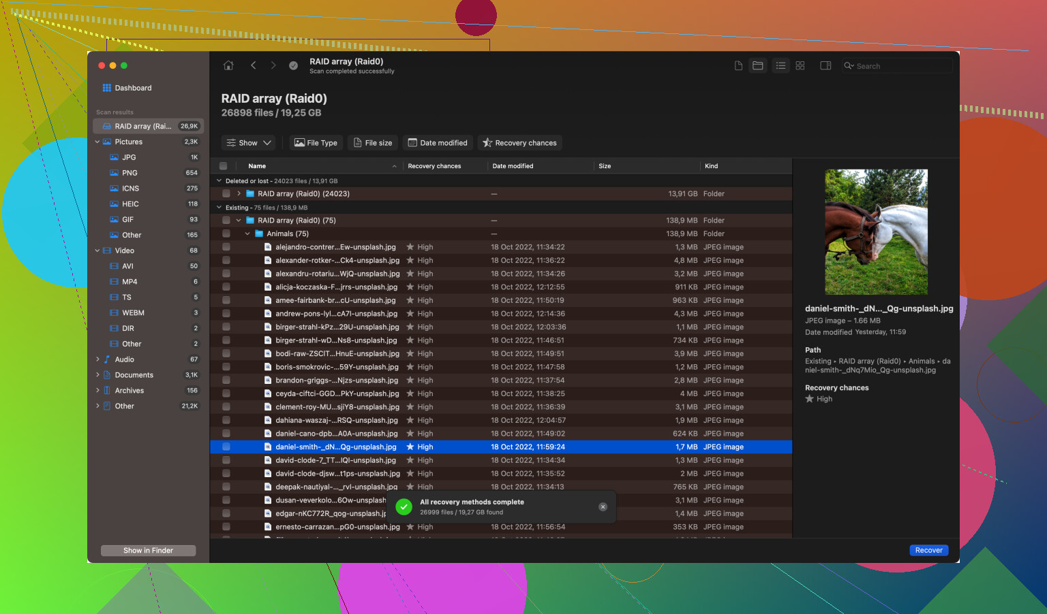Filter by File size
Viewport: 1047px width, 614px height.
click(373, 143)
